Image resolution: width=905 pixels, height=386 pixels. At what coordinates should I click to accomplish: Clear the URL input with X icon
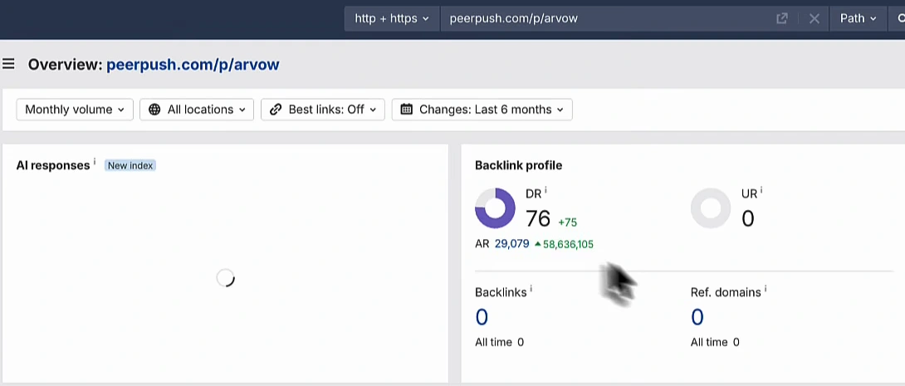click(x=814, y=18)
